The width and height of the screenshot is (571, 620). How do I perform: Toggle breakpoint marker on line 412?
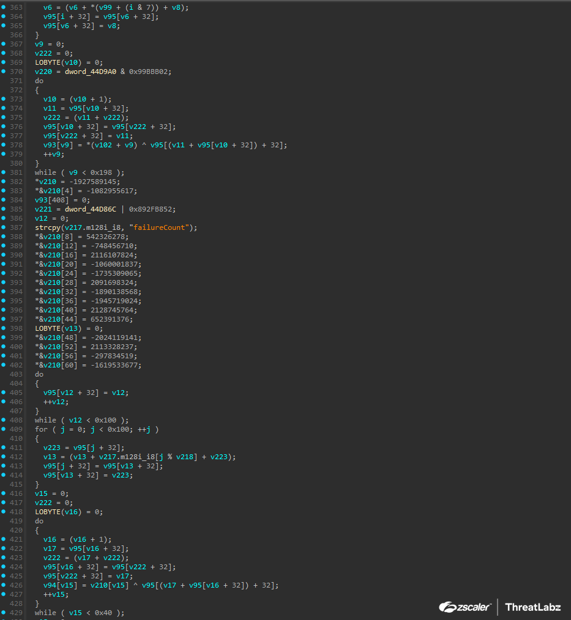tap(4, 457)
